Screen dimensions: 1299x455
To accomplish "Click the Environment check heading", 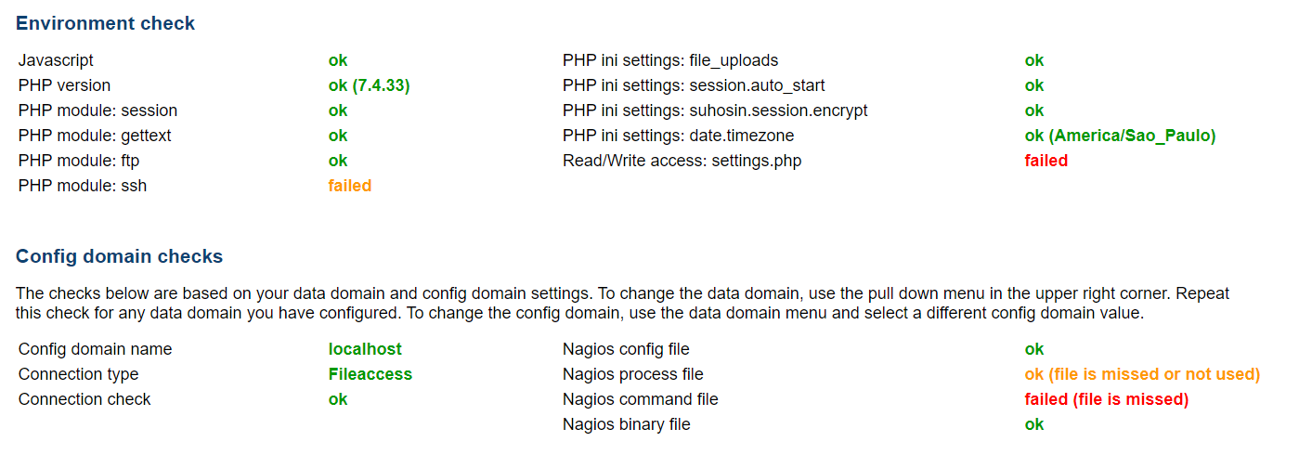I will [x=105, y=23].
